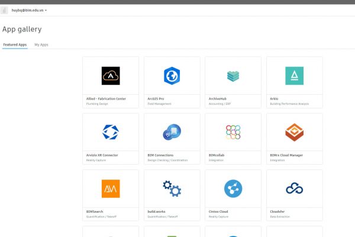Open the BIMcollab colorful circles icon
Screen dimensions: 355x237
233,132
